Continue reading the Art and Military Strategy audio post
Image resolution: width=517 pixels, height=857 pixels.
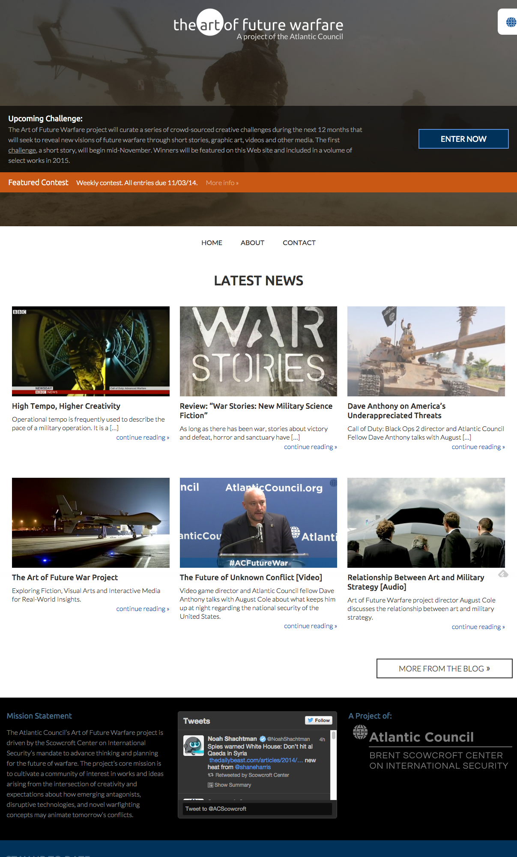[478, 627]
